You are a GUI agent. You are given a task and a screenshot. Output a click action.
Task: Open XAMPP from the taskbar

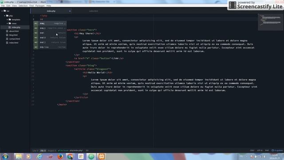point(102,156)
